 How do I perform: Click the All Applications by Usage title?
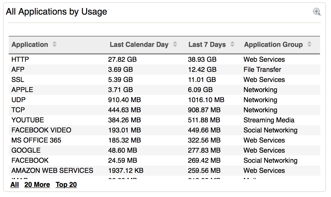(56, 12)
